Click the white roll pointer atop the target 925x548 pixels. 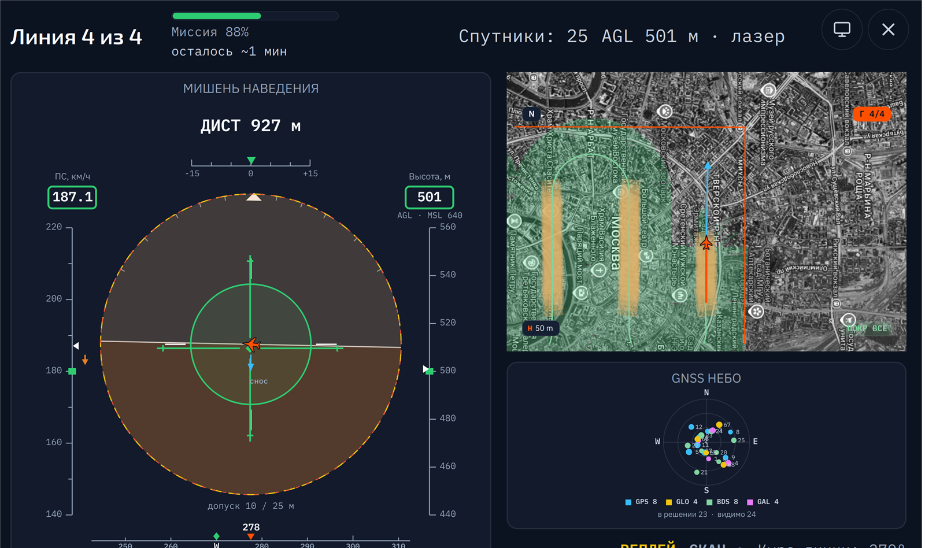pos(254,197)
